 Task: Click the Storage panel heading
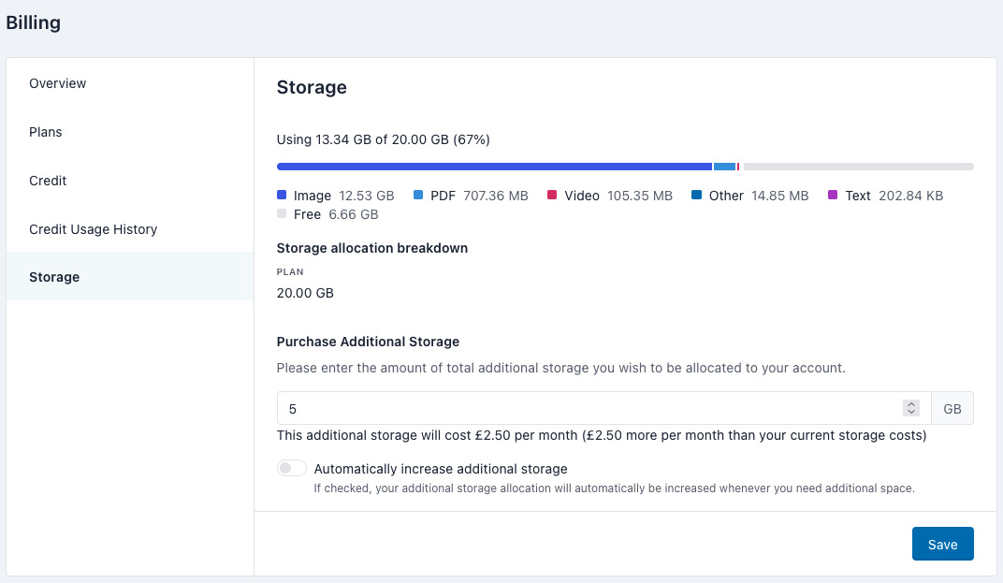coord(312,87)
